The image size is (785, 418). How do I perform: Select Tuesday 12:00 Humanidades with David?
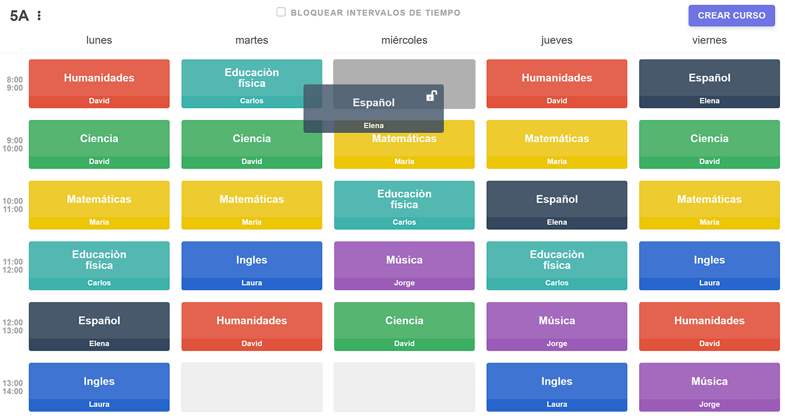pos(252,326)
